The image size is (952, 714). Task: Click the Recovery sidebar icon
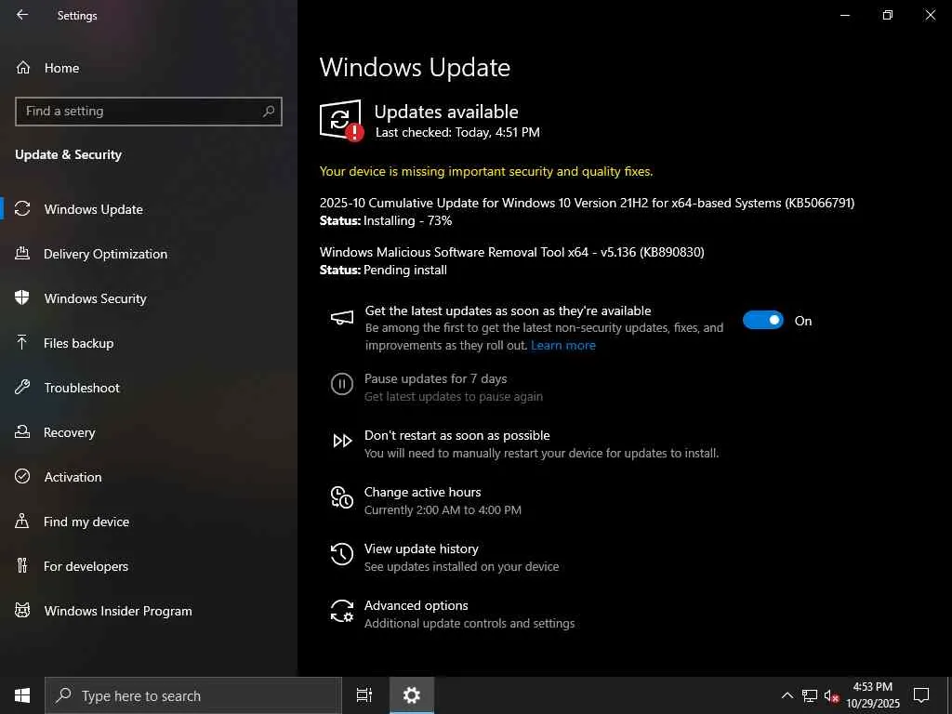click(x=22, y=431)
